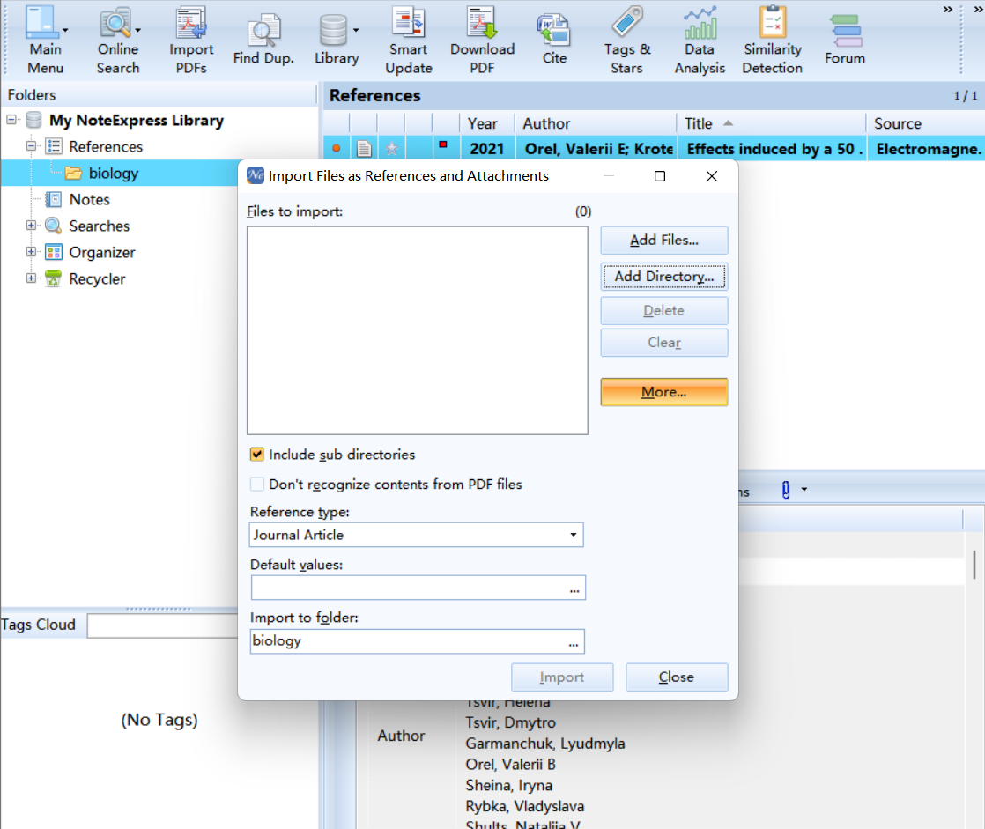The width and height of the screenshot is (985, 829).
Task: Click the document icon in 2021 reference row
Action: pyautogui.click(x=364, y=149)
